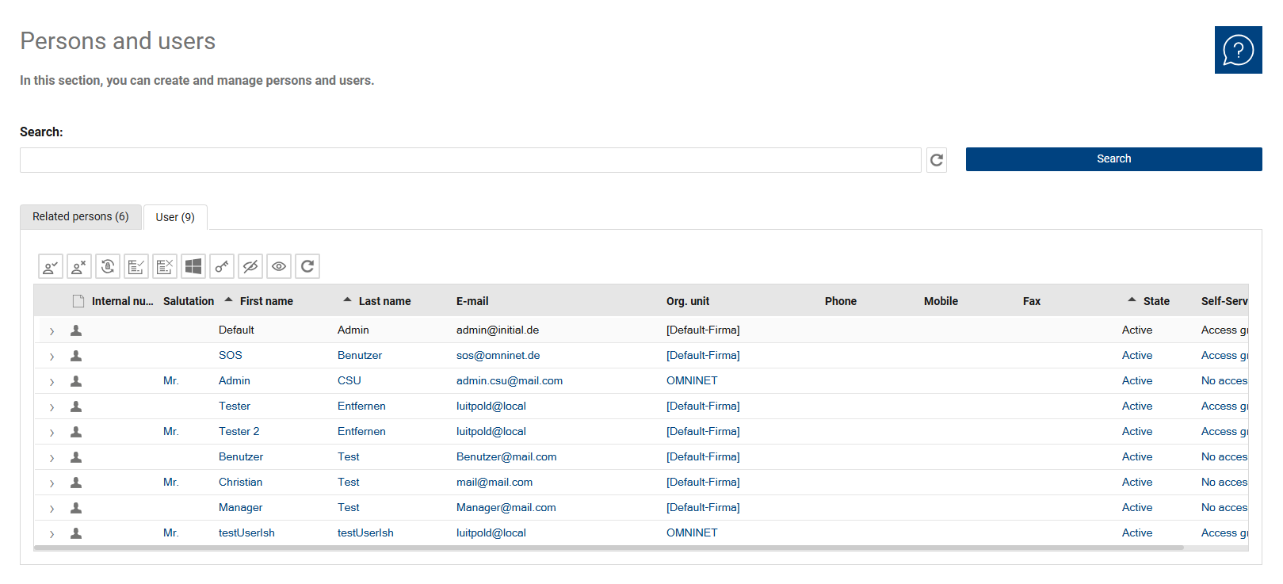Viewport: 1283px width, 584px height.
Task: Sort by Last name column header
Action: tap(384, 301)
